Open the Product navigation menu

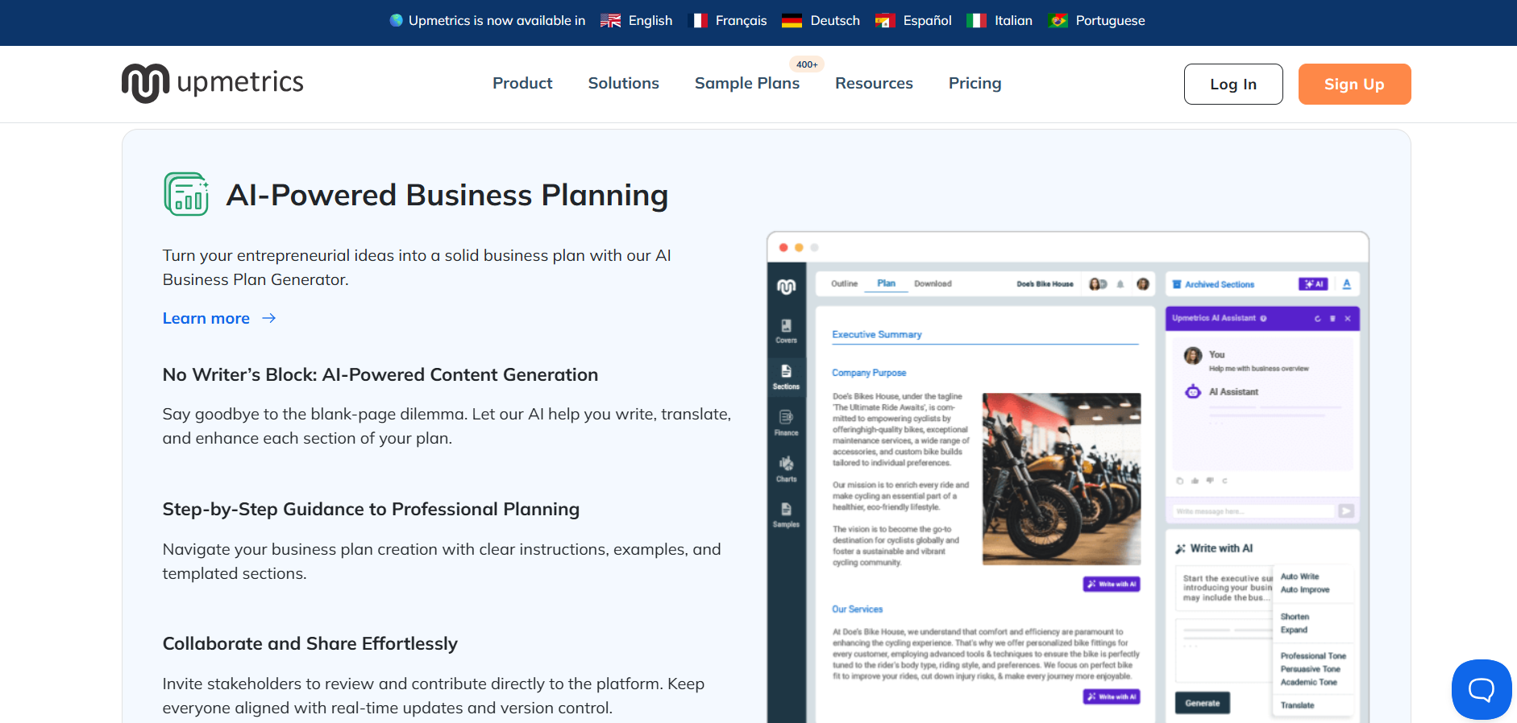tap(522, 83)
